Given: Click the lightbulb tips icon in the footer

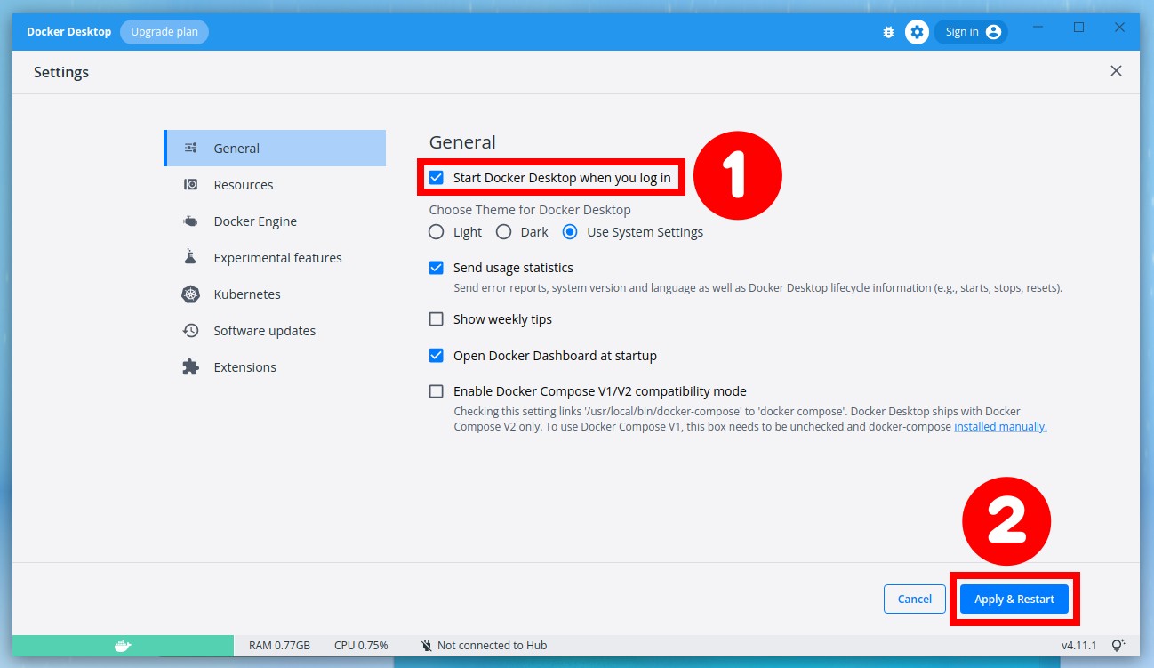Looking at the screenshot, I should (1118, 645).
